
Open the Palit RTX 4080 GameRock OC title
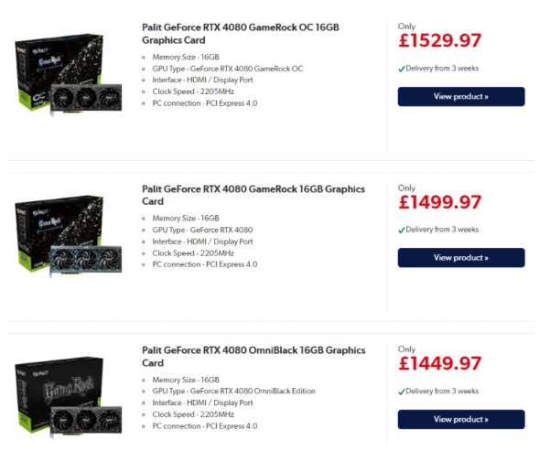[241, 35]
